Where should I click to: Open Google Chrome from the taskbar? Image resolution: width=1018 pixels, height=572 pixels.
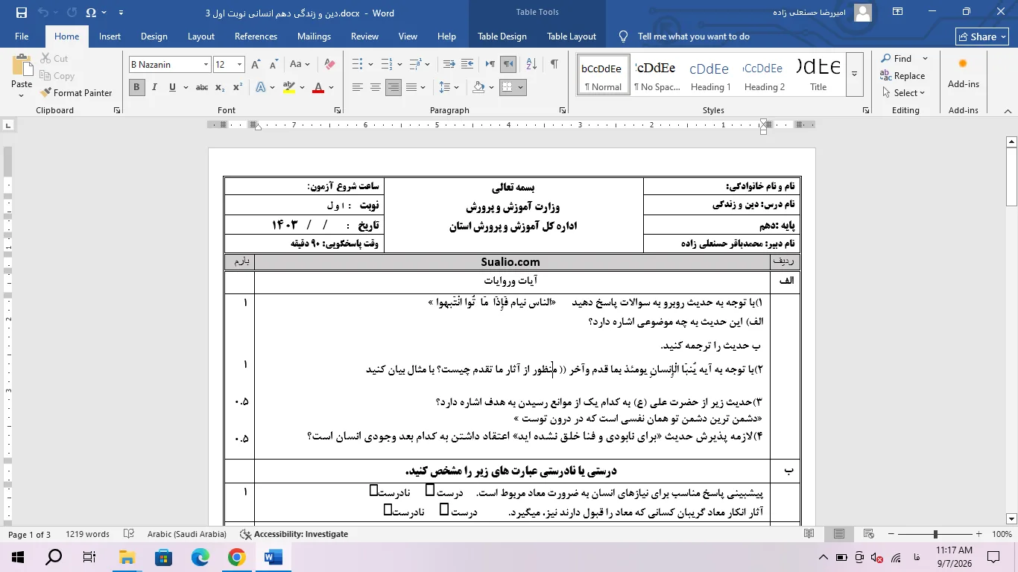pyautogui.click(x=237, y=556)
